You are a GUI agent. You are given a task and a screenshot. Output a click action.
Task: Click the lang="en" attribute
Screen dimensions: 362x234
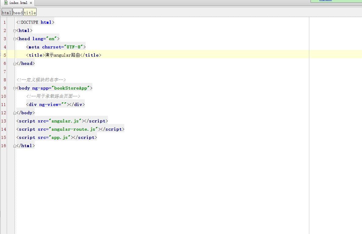tap(44, 39)
